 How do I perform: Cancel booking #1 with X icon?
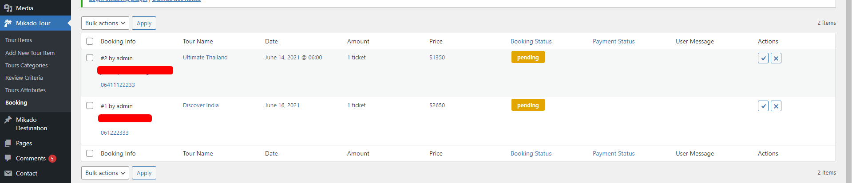click(776, 106)
